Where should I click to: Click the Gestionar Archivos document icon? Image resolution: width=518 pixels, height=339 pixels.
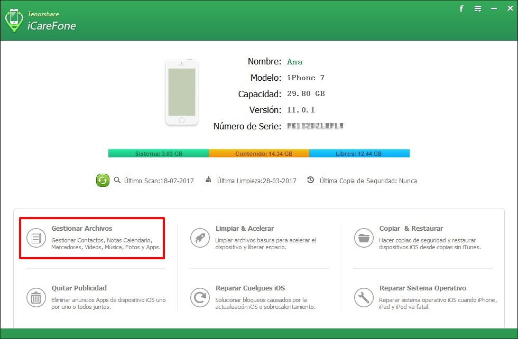[36, 238]
